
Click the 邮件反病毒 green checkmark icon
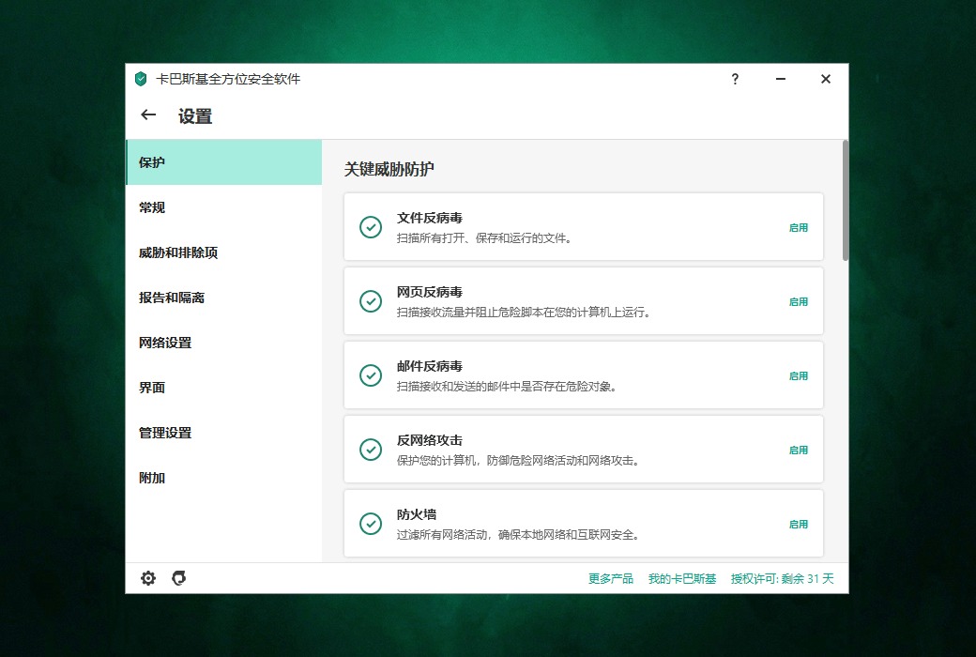pyautogui.click(x=371, y=375)
